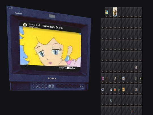153x115 pixels.
Task: Select the VHS tape with plain tan cover
Action: tap(124, 89)
